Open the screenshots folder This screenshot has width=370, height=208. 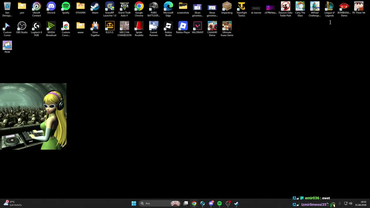coord(183,8)
